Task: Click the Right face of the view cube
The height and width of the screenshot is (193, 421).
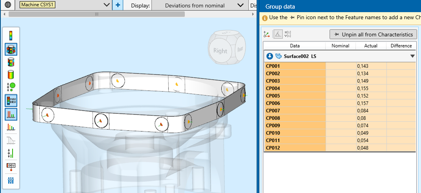Action: [x=220, y=51]
